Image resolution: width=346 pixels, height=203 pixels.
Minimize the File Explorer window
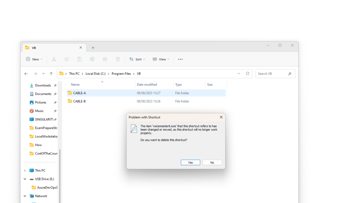(x=268, y=45)
